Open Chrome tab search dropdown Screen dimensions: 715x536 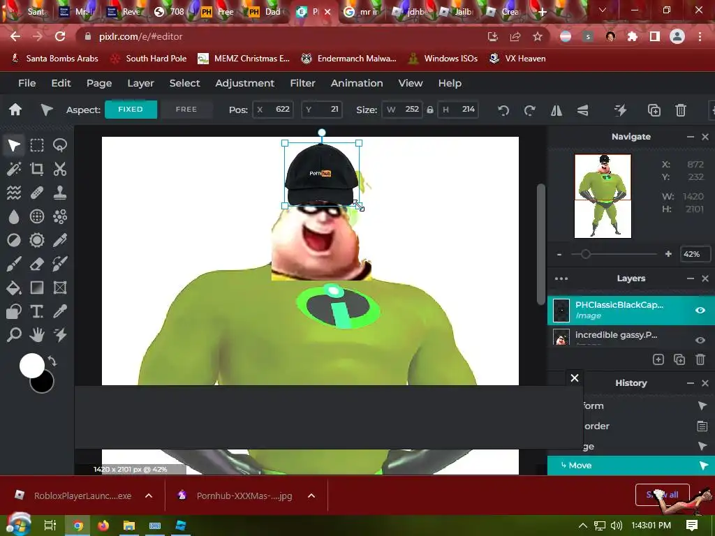point(603,10)
